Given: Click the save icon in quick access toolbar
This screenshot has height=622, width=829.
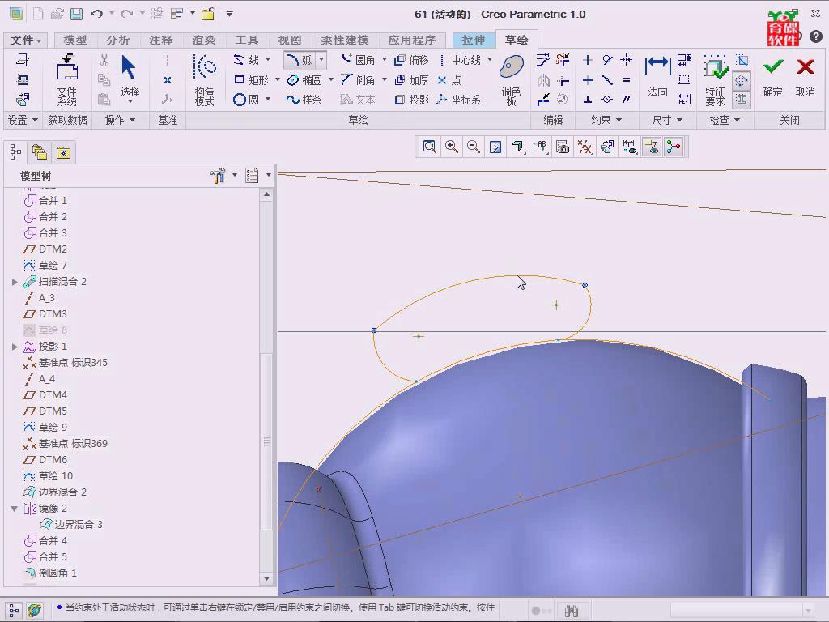Looking at the screenshot, I should (x=77, y=15).
